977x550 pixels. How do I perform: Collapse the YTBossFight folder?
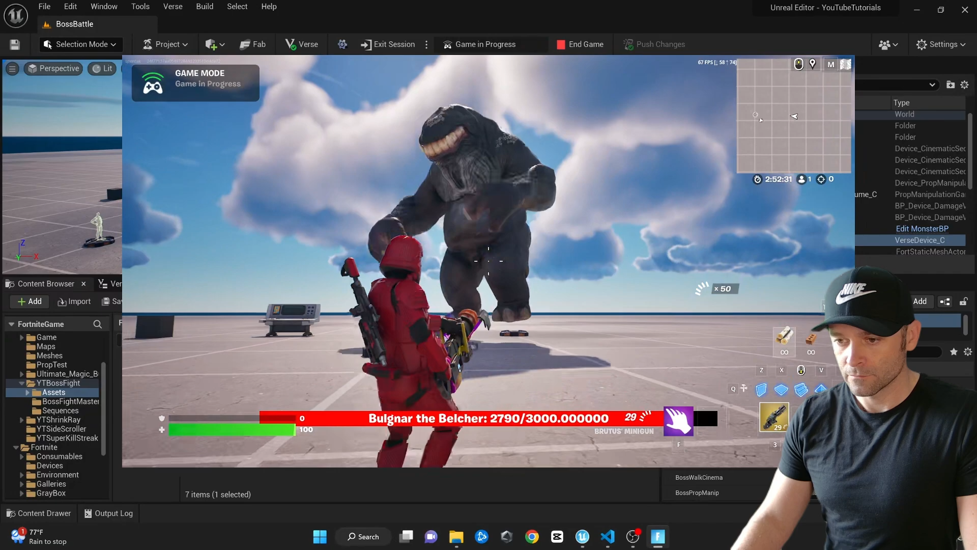(22, 383)
